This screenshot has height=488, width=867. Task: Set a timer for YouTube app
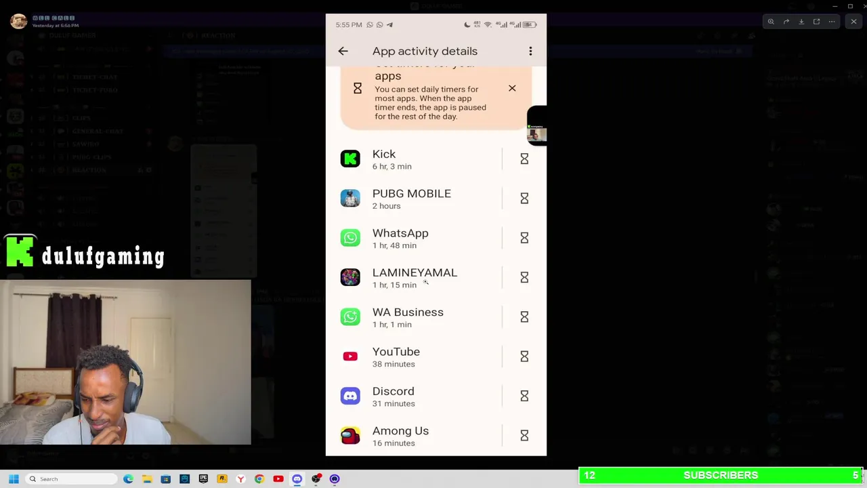coord(524,357)
